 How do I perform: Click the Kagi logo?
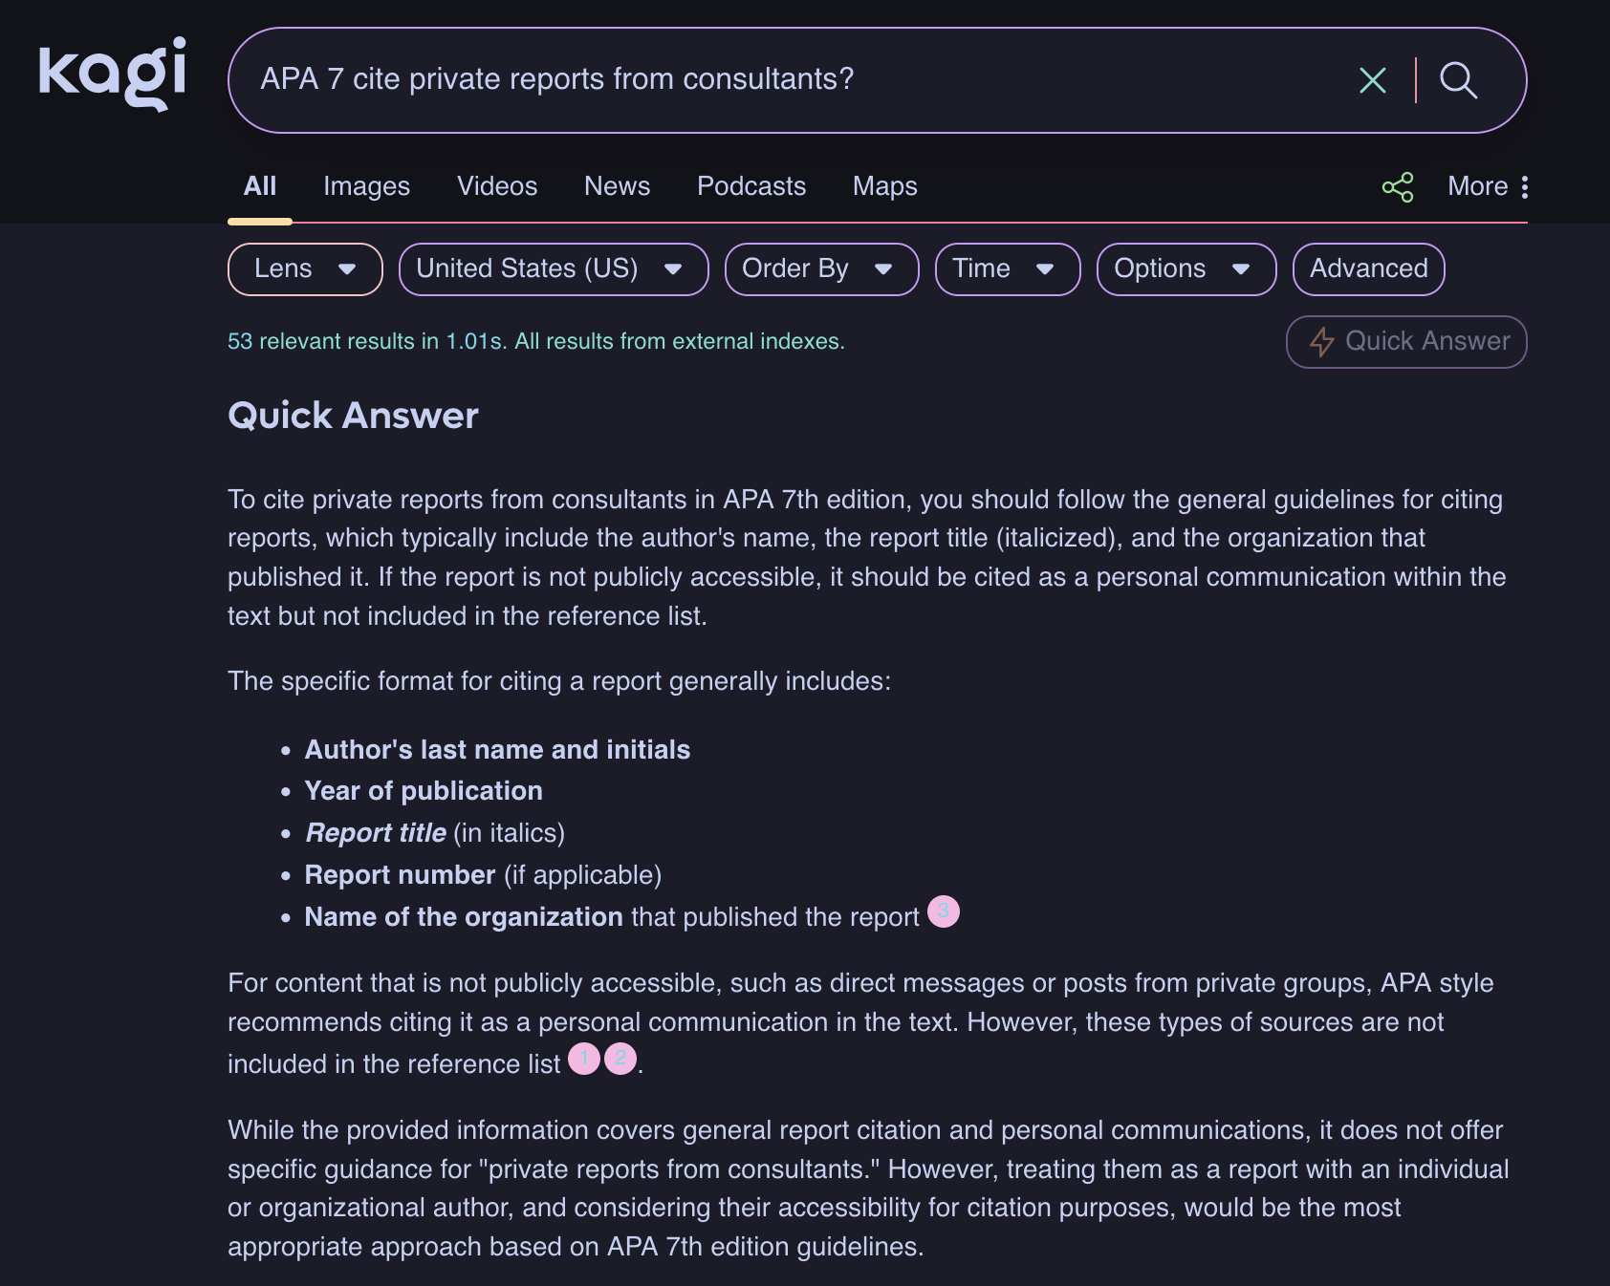[112, 74]
